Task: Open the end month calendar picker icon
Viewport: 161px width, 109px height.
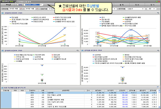Action: [x=37, y=9]
